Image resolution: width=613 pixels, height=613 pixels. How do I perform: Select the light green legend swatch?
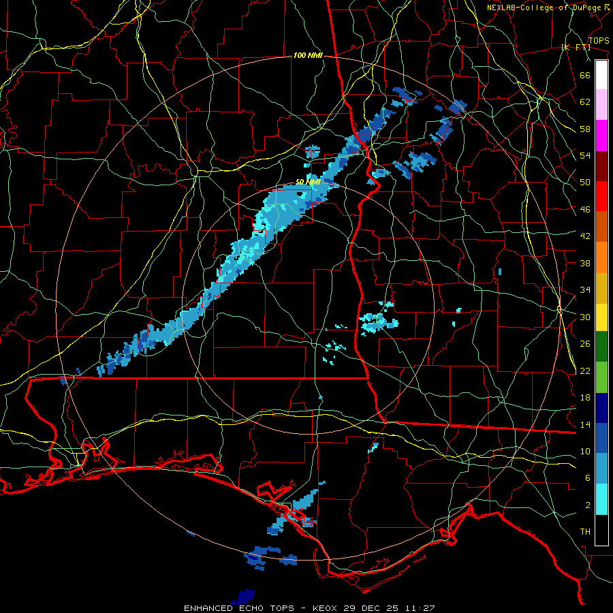pyautogui.click(x=601, y=377)
